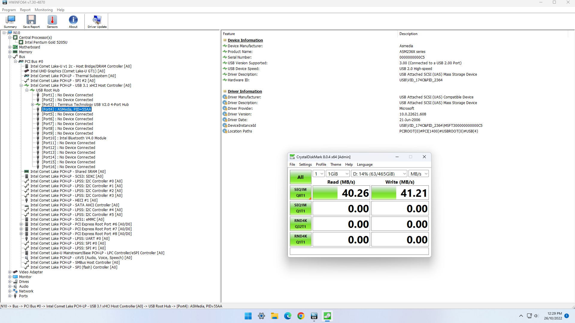
Task: Click the Motherboard tree icon
Action: (x=15, y=47)
